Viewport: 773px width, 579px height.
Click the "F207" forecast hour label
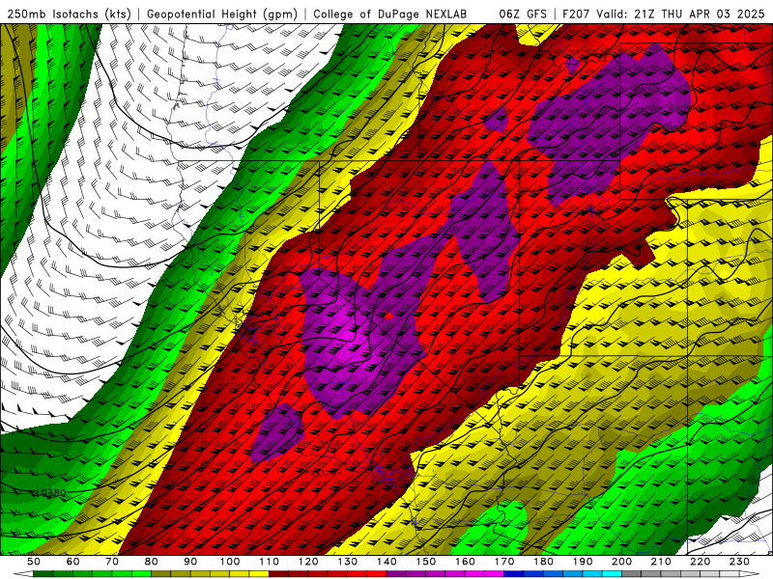click(x=577, y=14)
